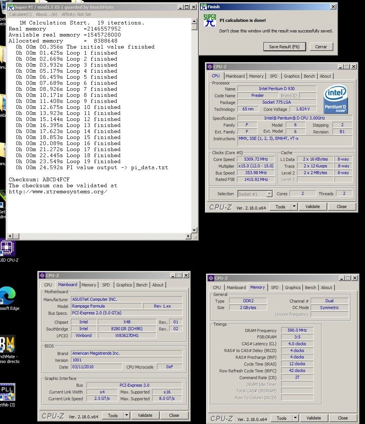Close the Finish dialog with X button
The image size is (365, 424).
(333, 7)
